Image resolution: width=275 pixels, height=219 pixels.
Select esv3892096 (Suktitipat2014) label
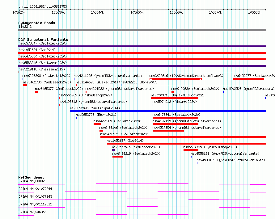tap(95, 108)
